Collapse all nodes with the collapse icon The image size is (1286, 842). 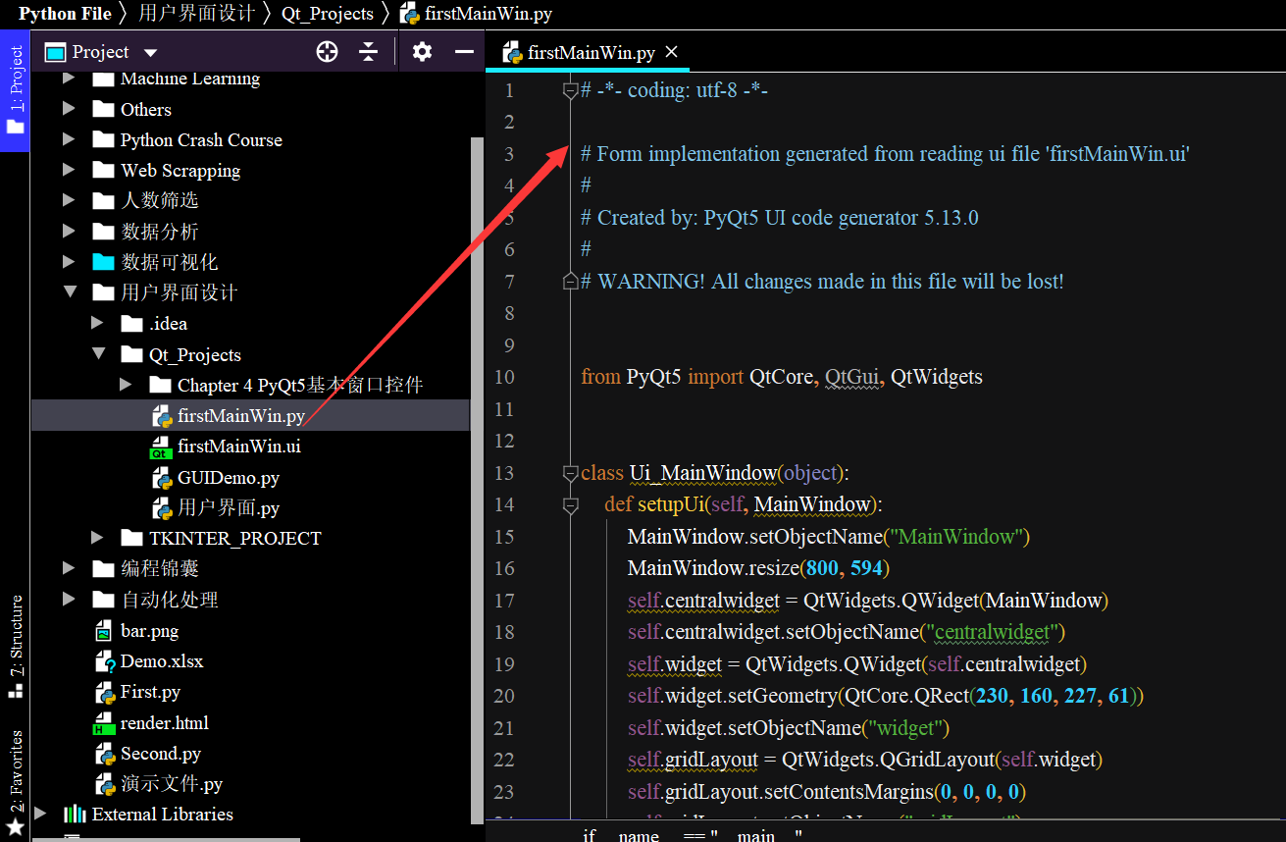(x=368, y=51)
